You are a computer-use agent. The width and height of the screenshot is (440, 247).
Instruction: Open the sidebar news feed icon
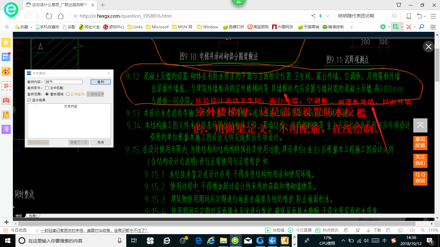coord(6,57)
